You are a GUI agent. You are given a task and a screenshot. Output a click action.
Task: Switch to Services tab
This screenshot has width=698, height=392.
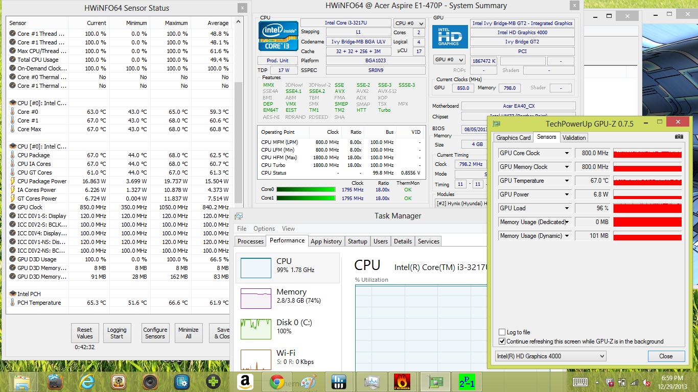tap(428, 241)
